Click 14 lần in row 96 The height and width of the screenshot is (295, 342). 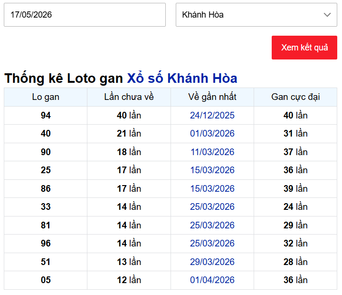pyautogui.click(x=129, y=244)
